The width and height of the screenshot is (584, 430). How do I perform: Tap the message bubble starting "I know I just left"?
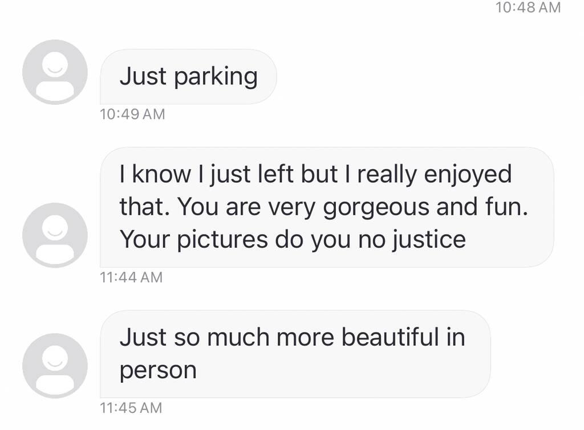(326, 207)
